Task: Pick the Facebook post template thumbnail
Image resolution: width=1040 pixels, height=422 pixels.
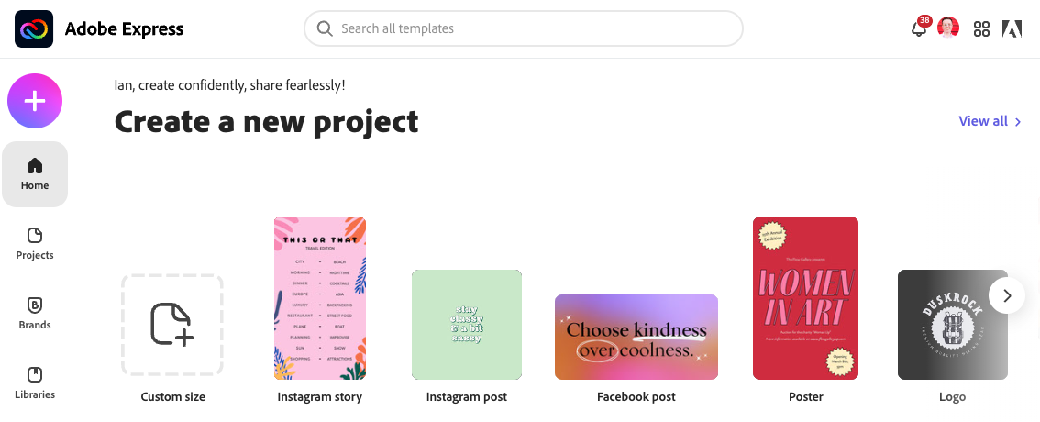Action: coord(636,337)
